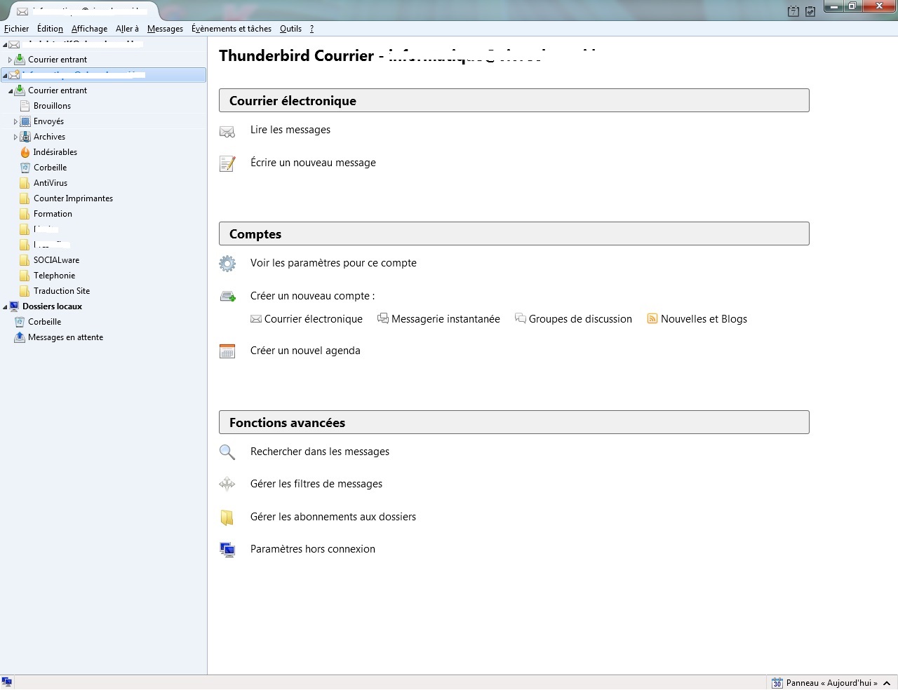Select the Telephonie folder
898x690 pixels.
(x=54, y=276)
